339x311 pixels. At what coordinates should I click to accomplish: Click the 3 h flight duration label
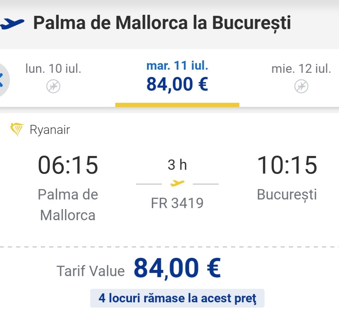(x=177, y=165)
